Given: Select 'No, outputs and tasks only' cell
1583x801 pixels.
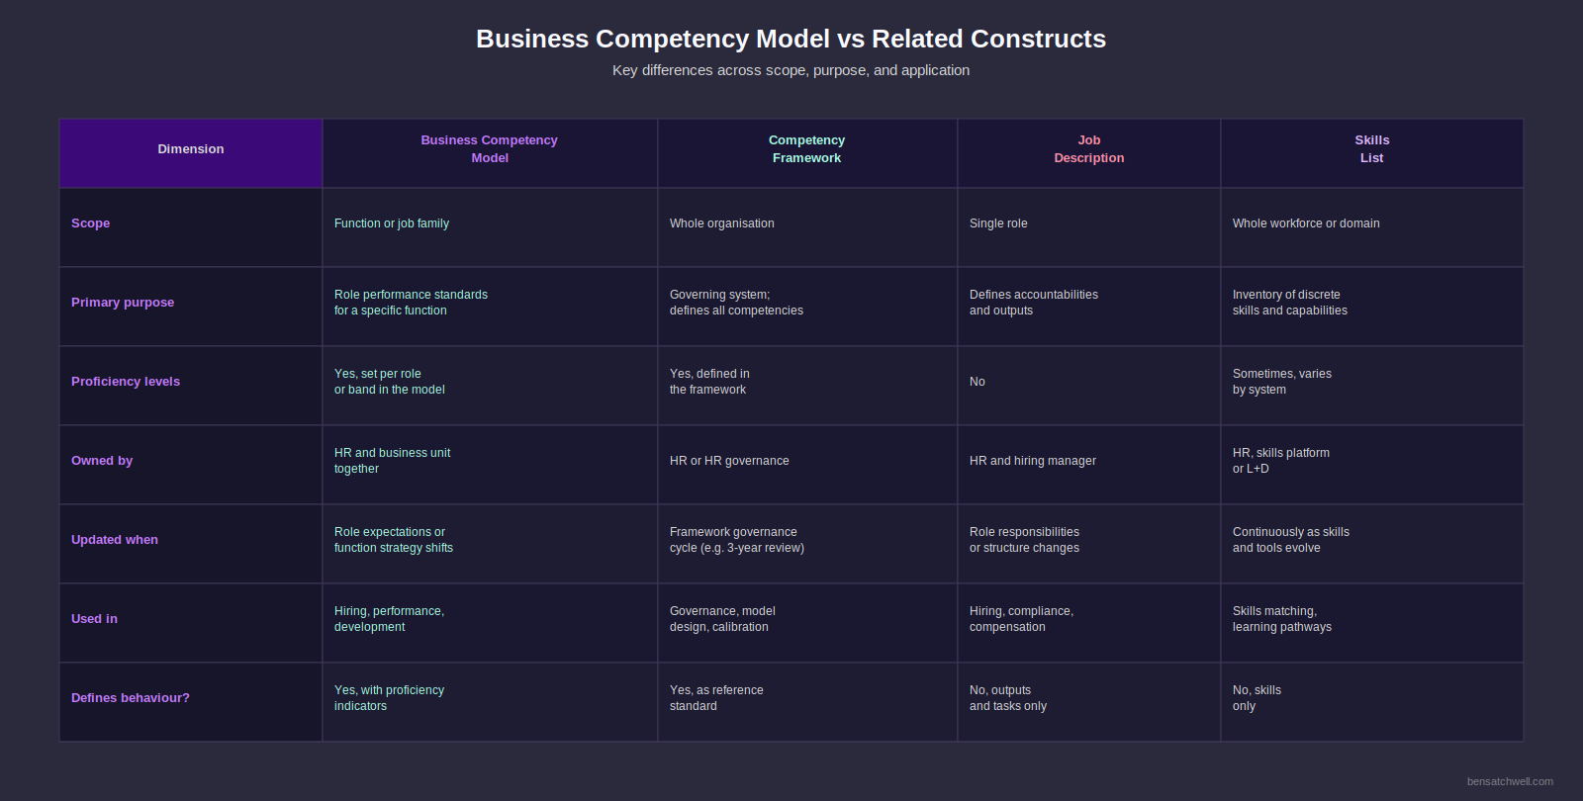Looking at the screenshot, I should (x=1089, y=702).
